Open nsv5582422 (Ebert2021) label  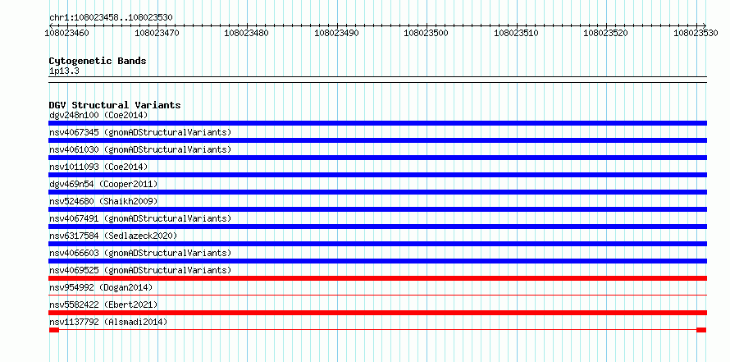[103, 305]
